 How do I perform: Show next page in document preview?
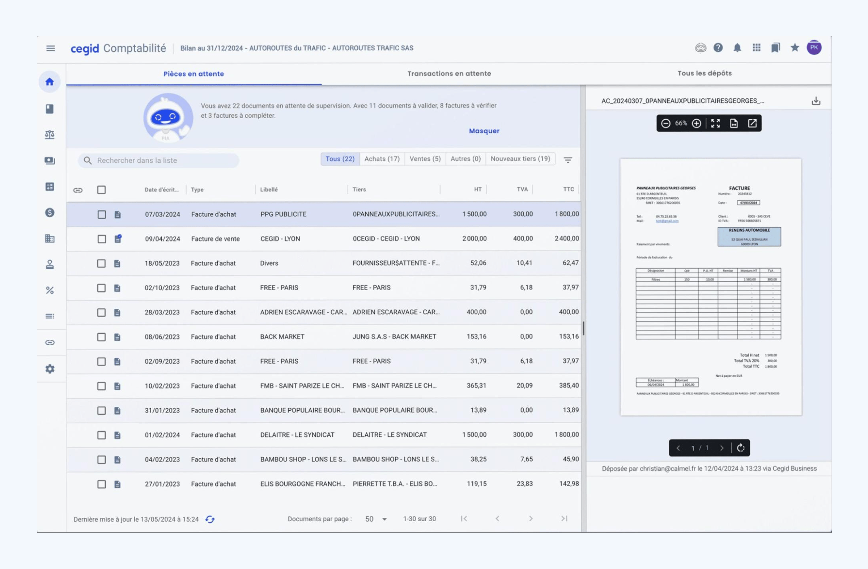(x=722, y=448)
